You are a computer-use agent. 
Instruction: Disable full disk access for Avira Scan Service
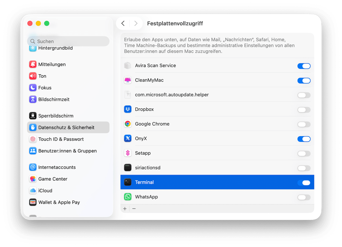point(304,66)
